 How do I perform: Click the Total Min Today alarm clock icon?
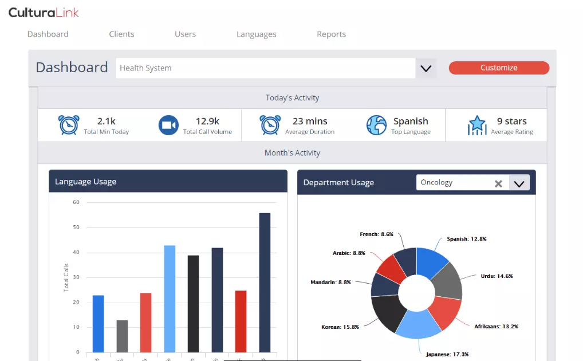[x=69, y=125]
